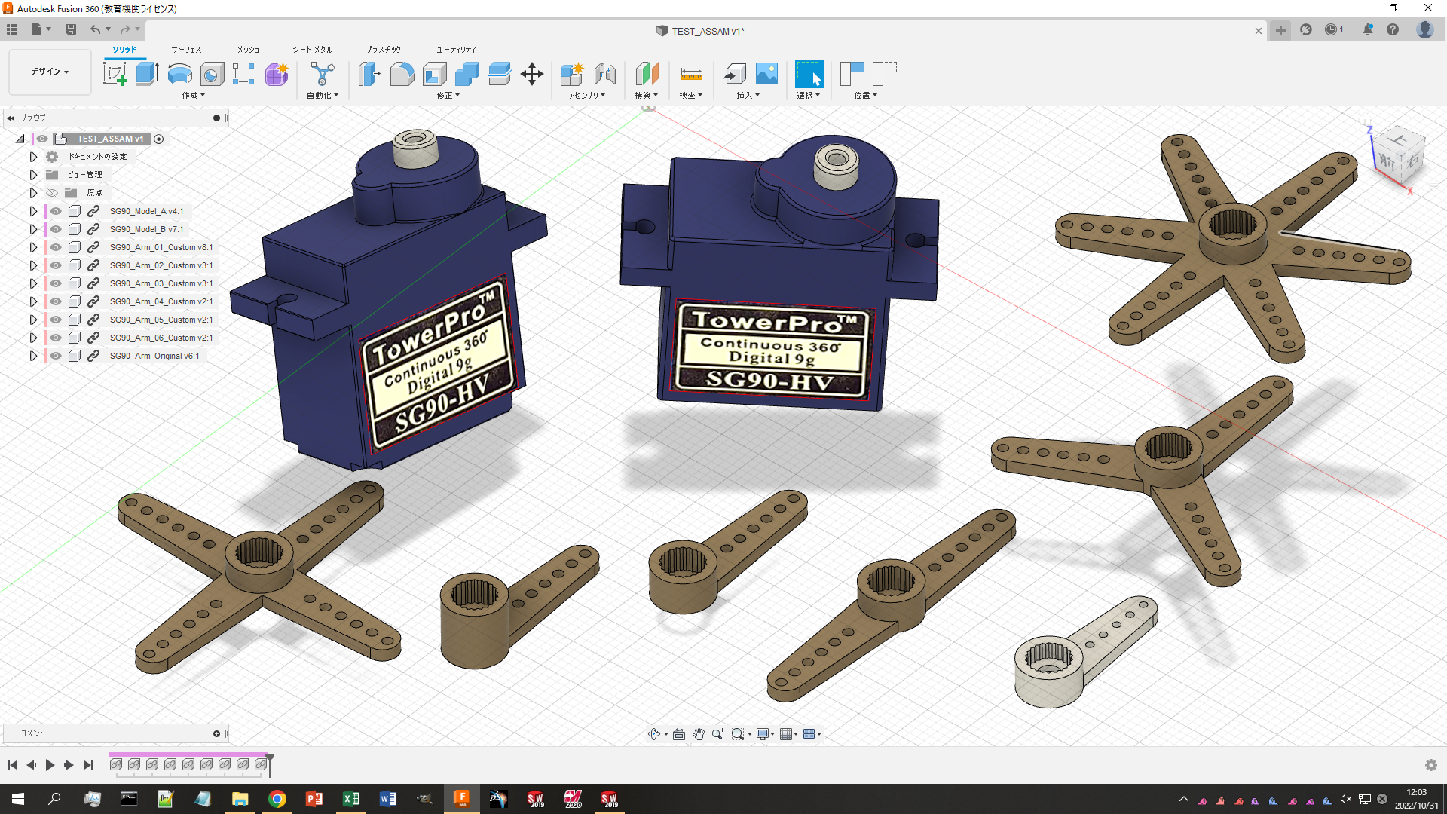Open the Insert Image icon
1447x814 pixels.
pos(766,74)
